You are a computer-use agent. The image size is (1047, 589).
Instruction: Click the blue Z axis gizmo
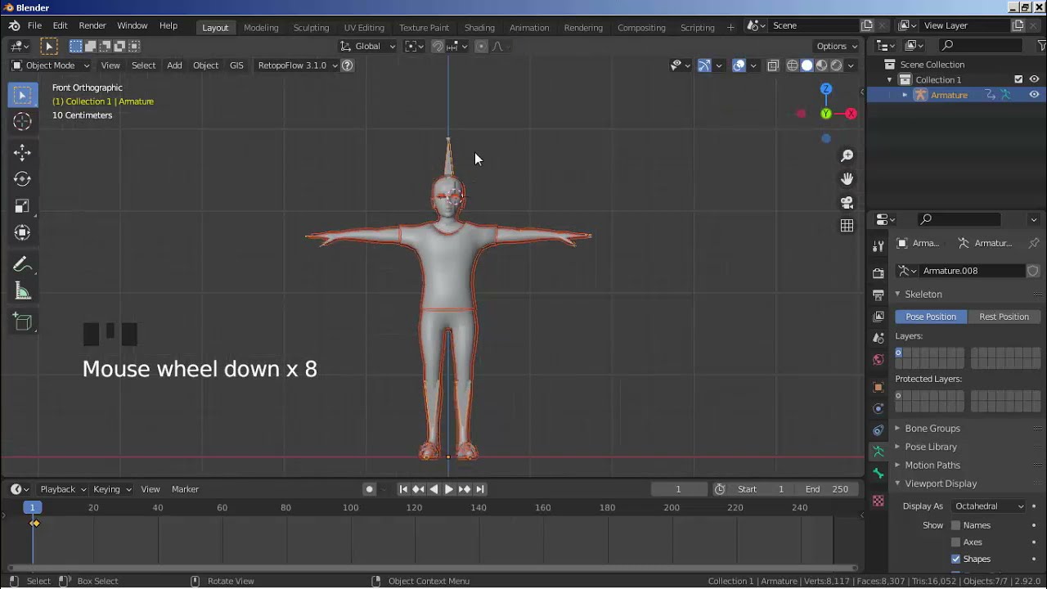pyautogui.click(x=826, y=89)
